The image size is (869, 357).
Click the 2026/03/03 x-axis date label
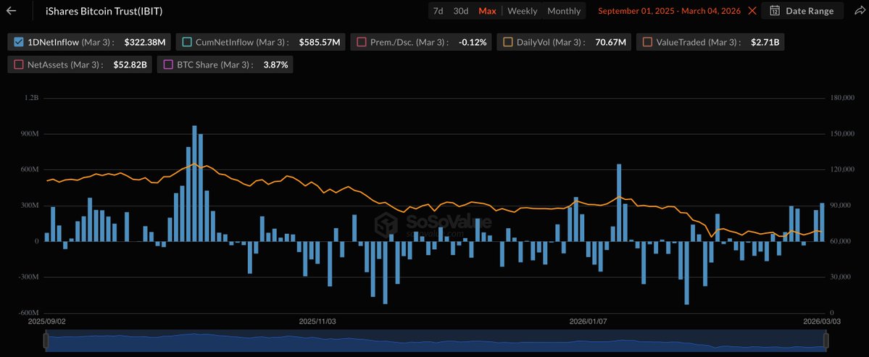822,321
